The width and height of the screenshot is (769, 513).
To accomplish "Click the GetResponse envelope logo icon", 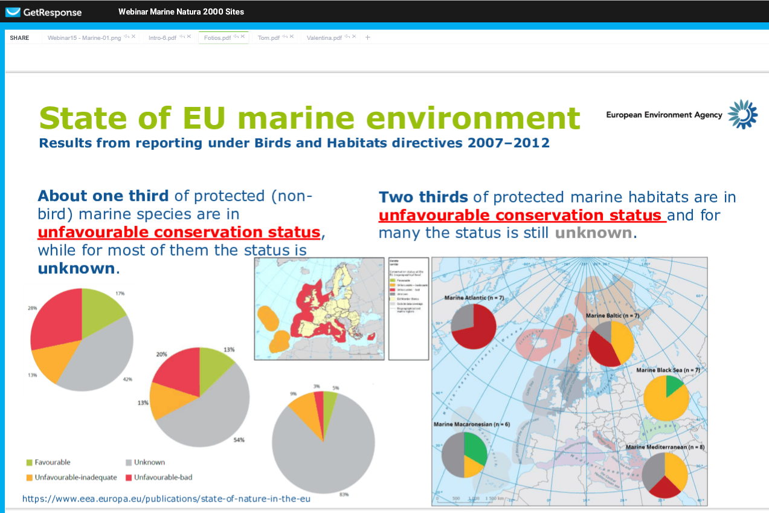I will point(12,12).
